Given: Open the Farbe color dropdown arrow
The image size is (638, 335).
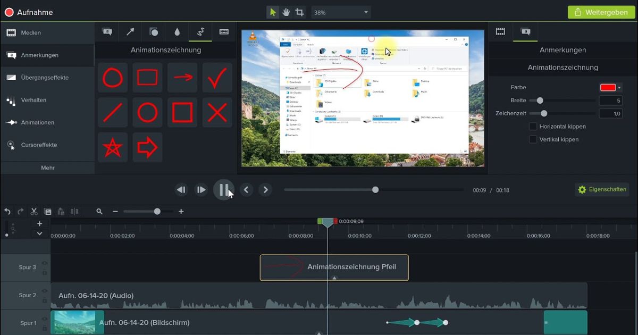Looking at the screenshot, I should [620, 87].
